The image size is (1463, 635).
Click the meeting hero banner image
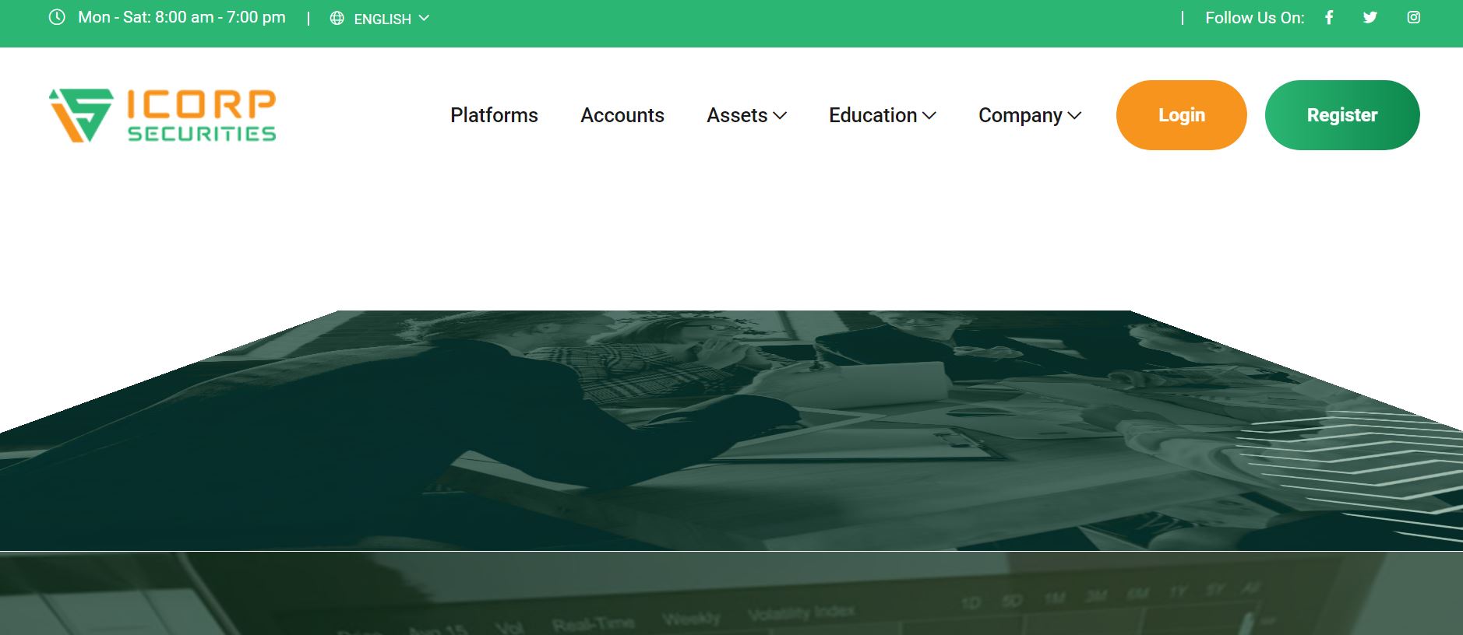click(x=731, y=436)
